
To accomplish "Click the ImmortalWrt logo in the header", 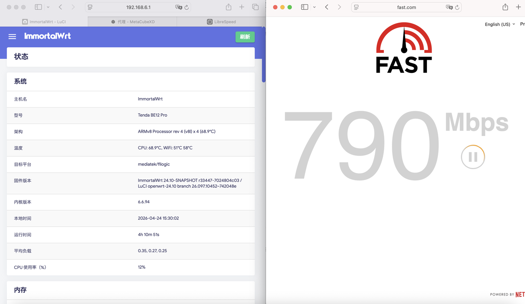I will coord(47,36).
